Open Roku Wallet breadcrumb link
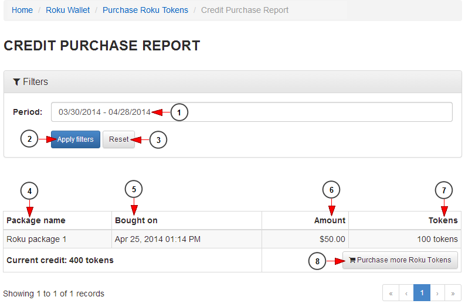Screen dimensions: 465x307 pos(67,10)
